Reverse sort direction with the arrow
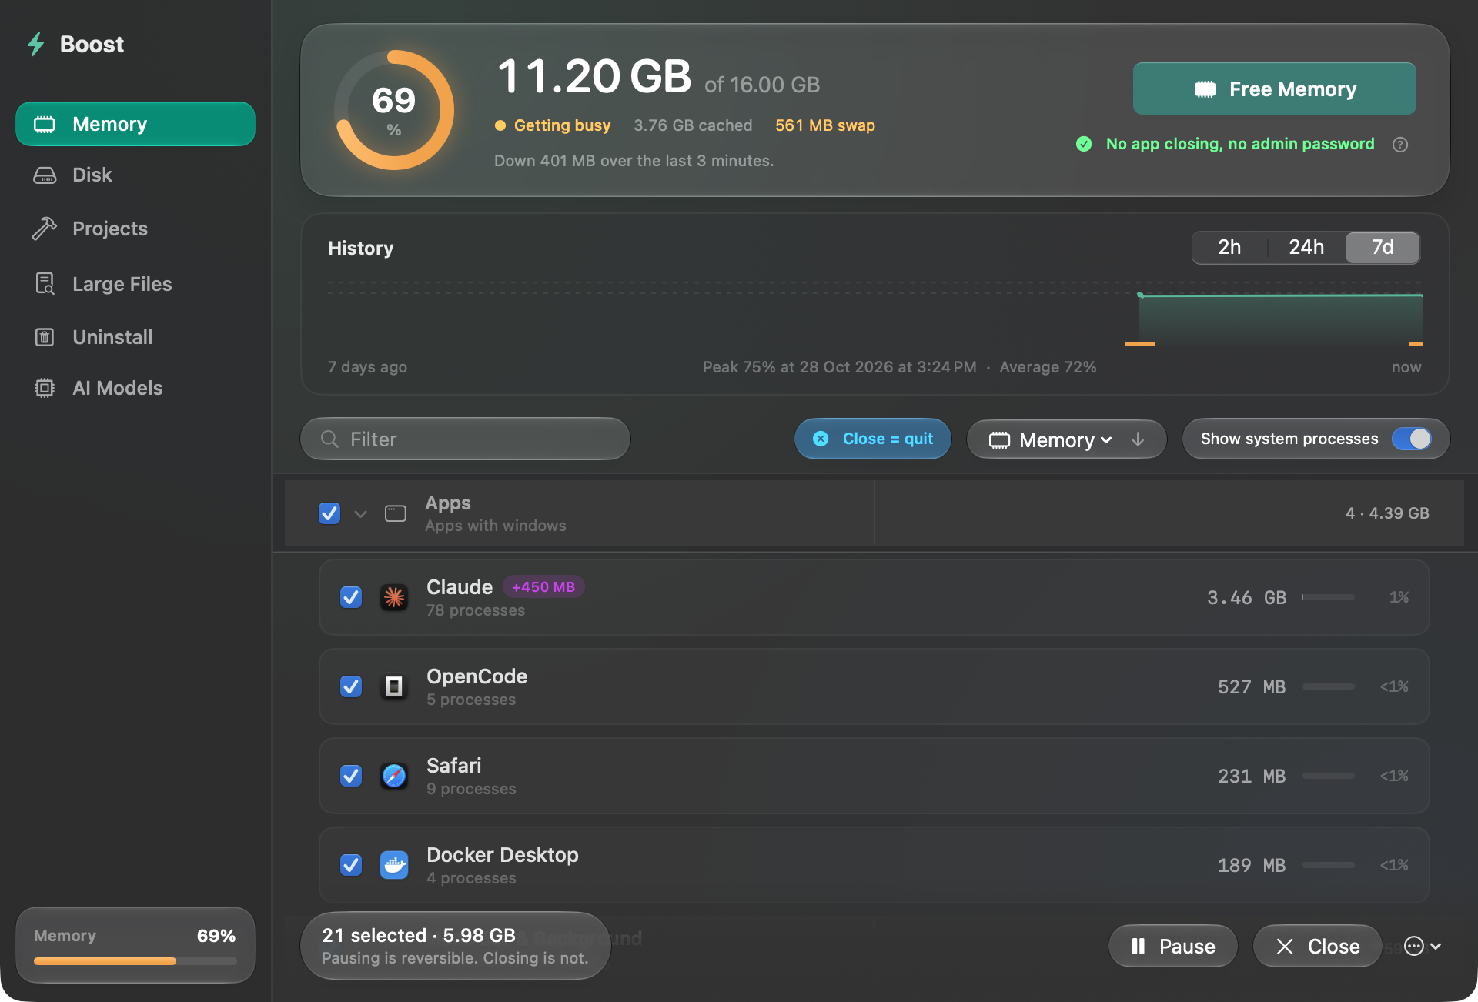The image size is (1478, 1002). click(1138, 439)
